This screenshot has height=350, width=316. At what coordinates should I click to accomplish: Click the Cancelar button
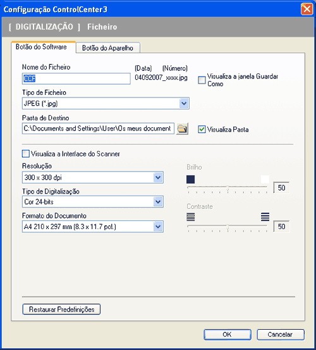click(281, 334)
